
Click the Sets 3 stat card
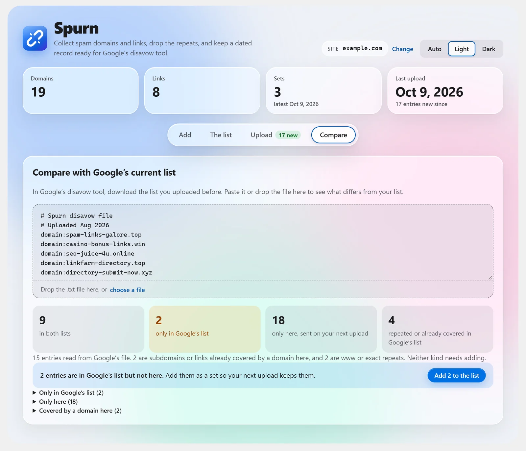[x=324, y=91]
